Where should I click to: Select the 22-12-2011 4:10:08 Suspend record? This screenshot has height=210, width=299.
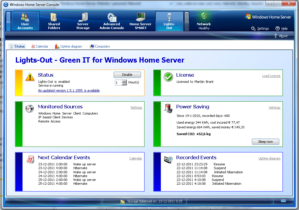coord(200,180)
